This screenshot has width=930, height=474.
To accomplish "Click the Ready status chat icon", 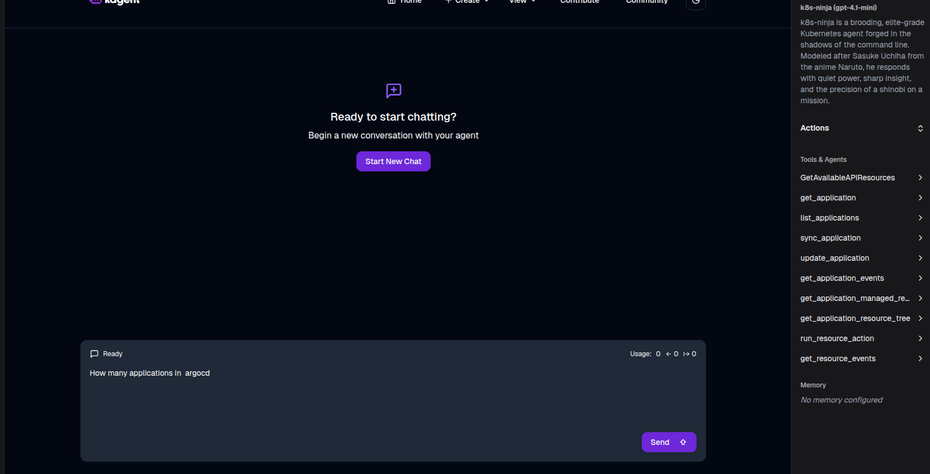I will click(94, 354).
